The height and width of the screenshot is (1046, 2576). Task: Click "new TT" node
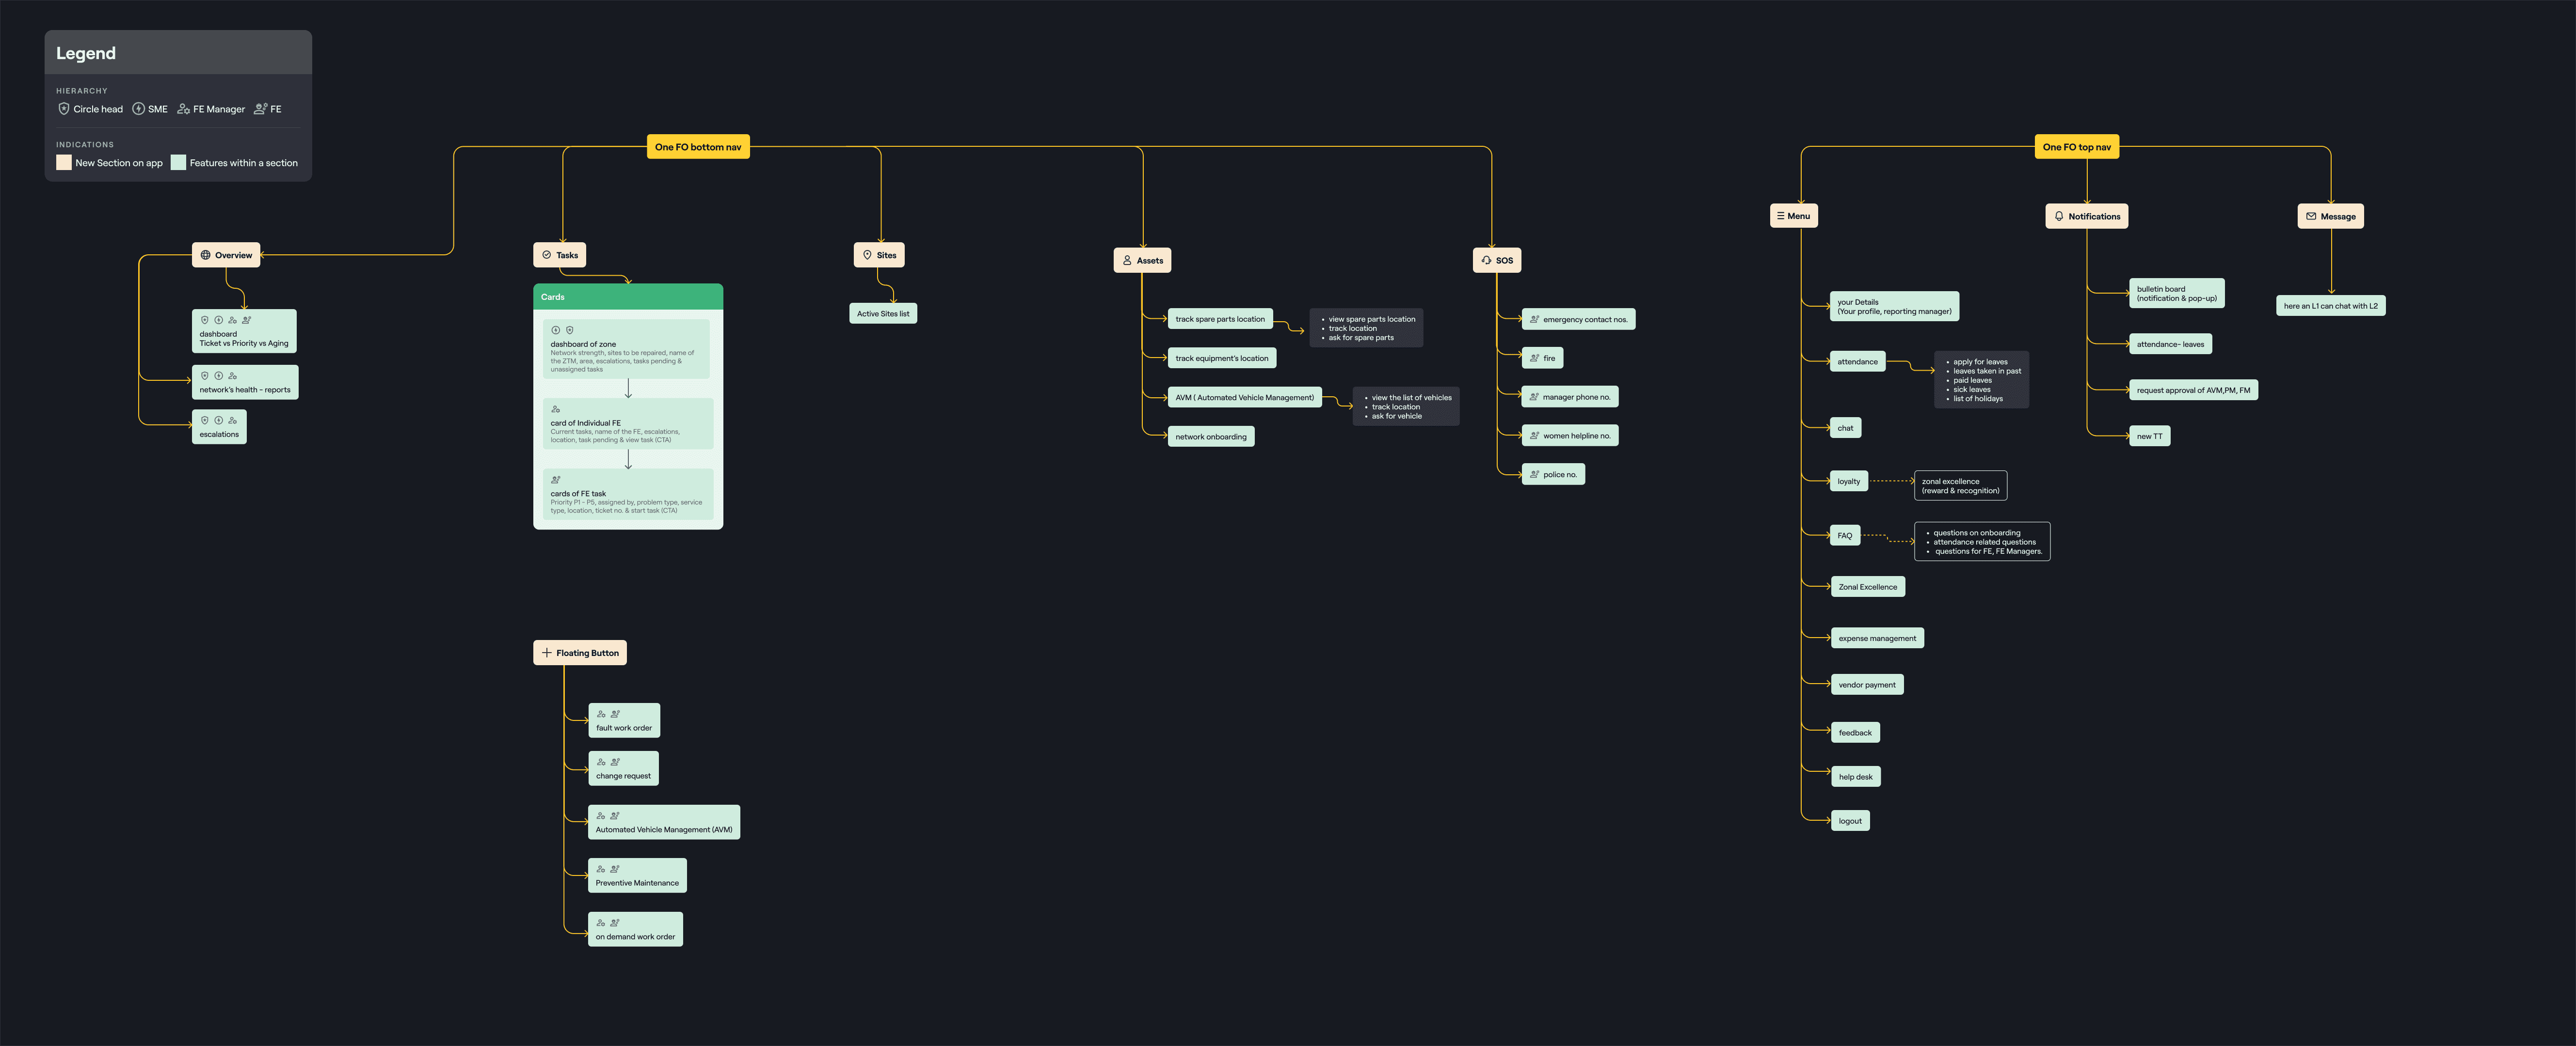tap(2149, 437)
